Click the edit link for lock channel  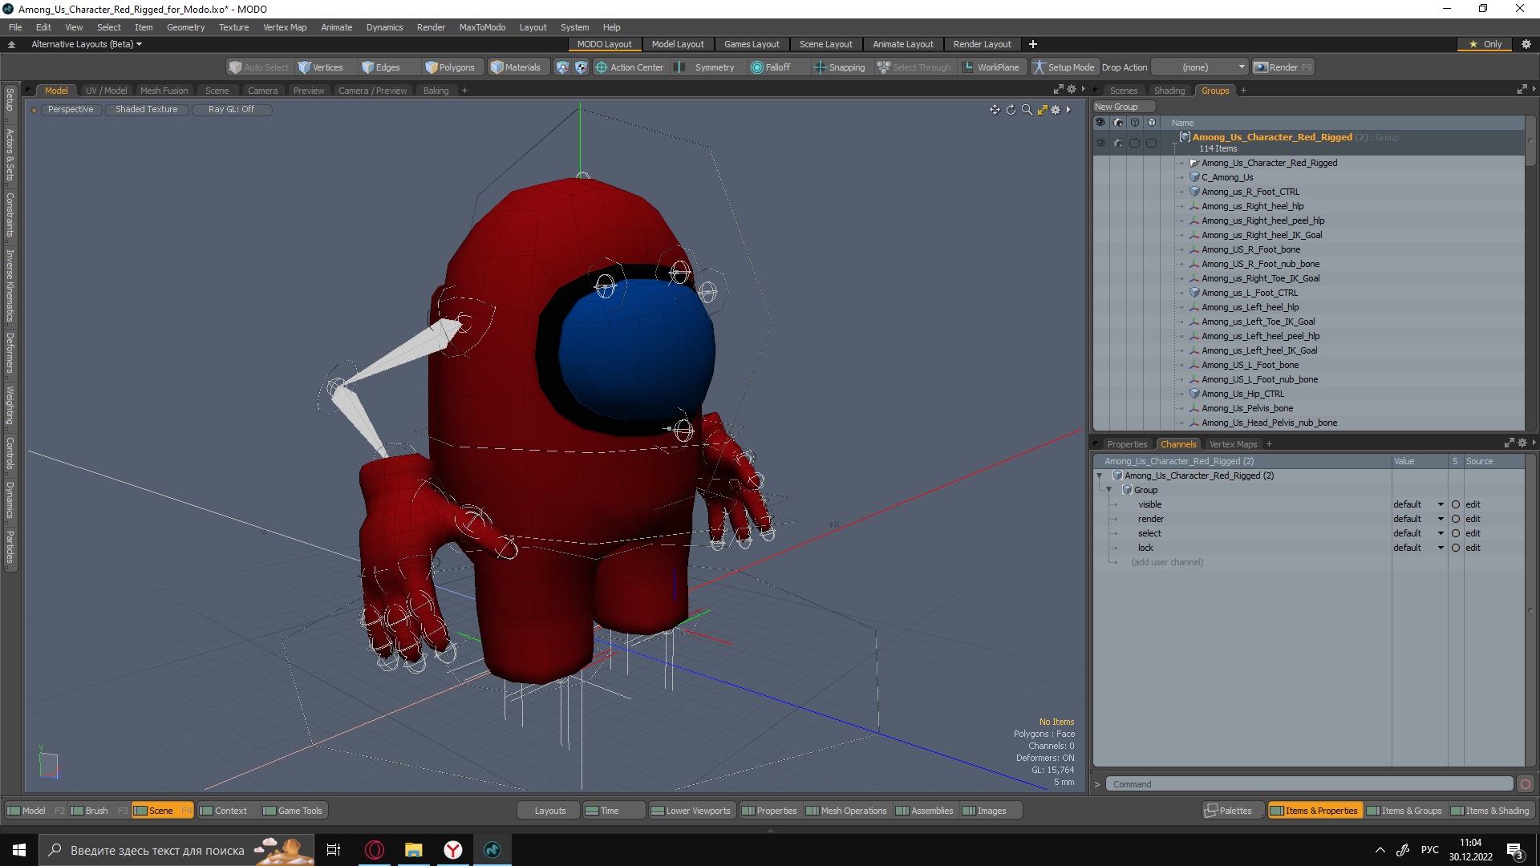pyautogui.click(x=1473, y=548)
